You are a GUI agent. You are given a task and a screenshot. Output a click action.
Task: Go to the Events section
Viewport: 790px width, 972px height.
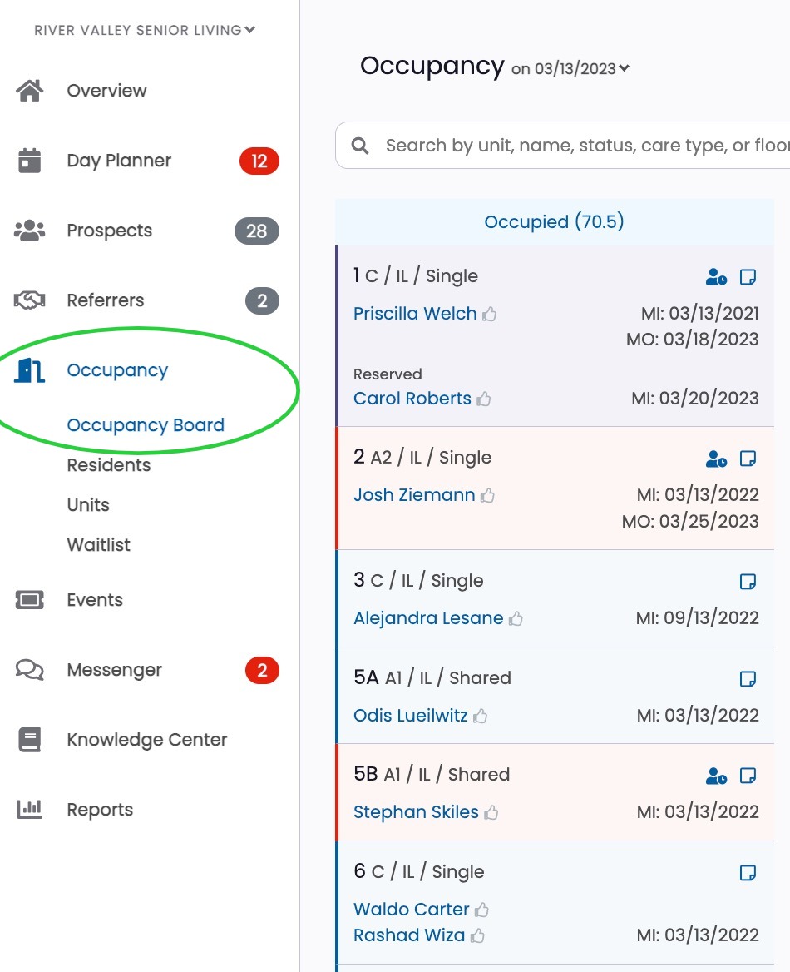coord(95,600)
